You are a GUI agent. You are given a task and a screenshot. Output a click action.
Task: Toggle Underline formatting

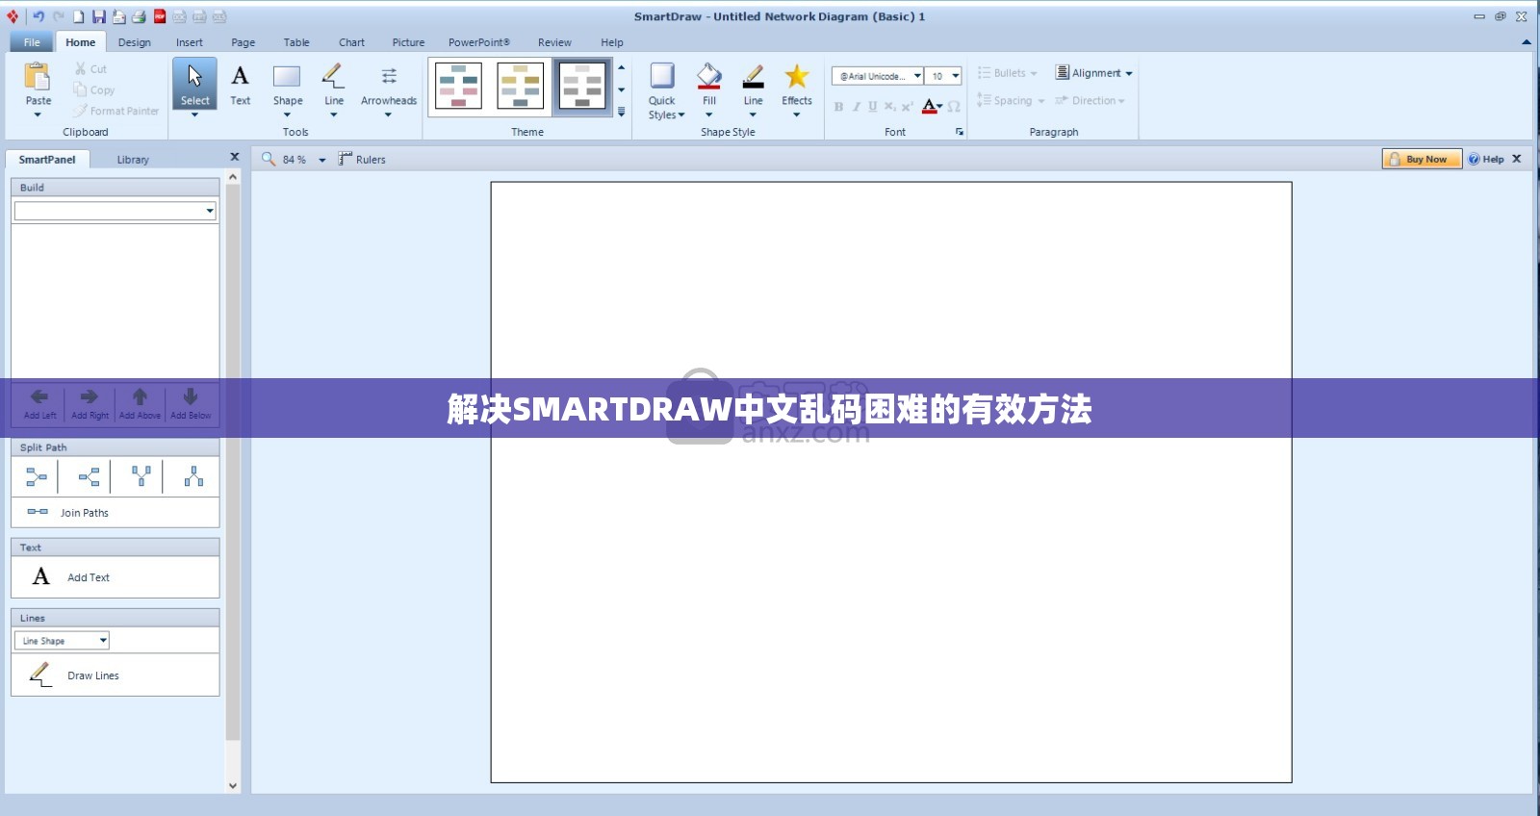873,107
